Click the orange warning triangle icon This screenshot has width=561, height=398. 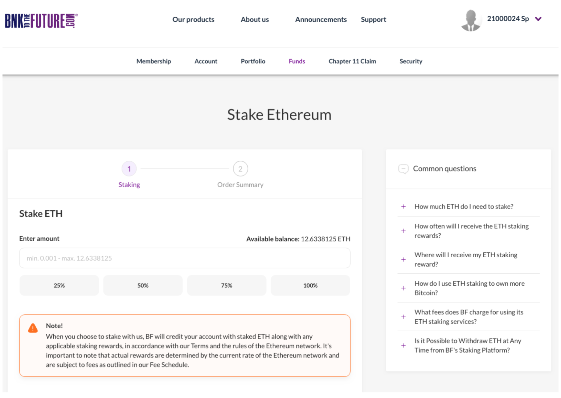pos(33,328)
